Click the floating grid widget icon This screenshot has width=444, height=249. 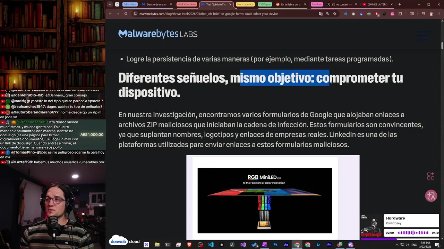430,176
